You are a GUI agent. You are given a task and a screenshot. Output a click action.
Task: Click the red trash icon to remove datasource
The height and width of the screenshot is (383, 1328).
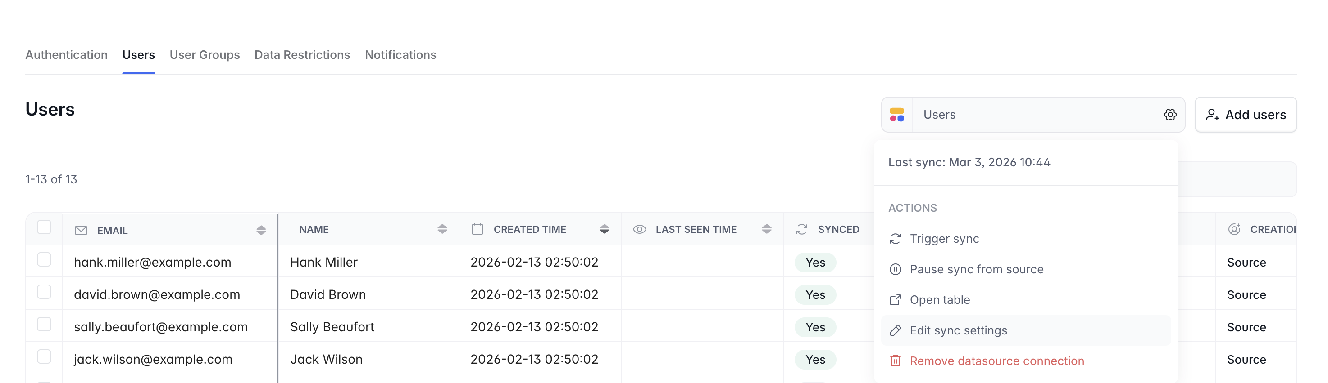(x=896, y=361)
